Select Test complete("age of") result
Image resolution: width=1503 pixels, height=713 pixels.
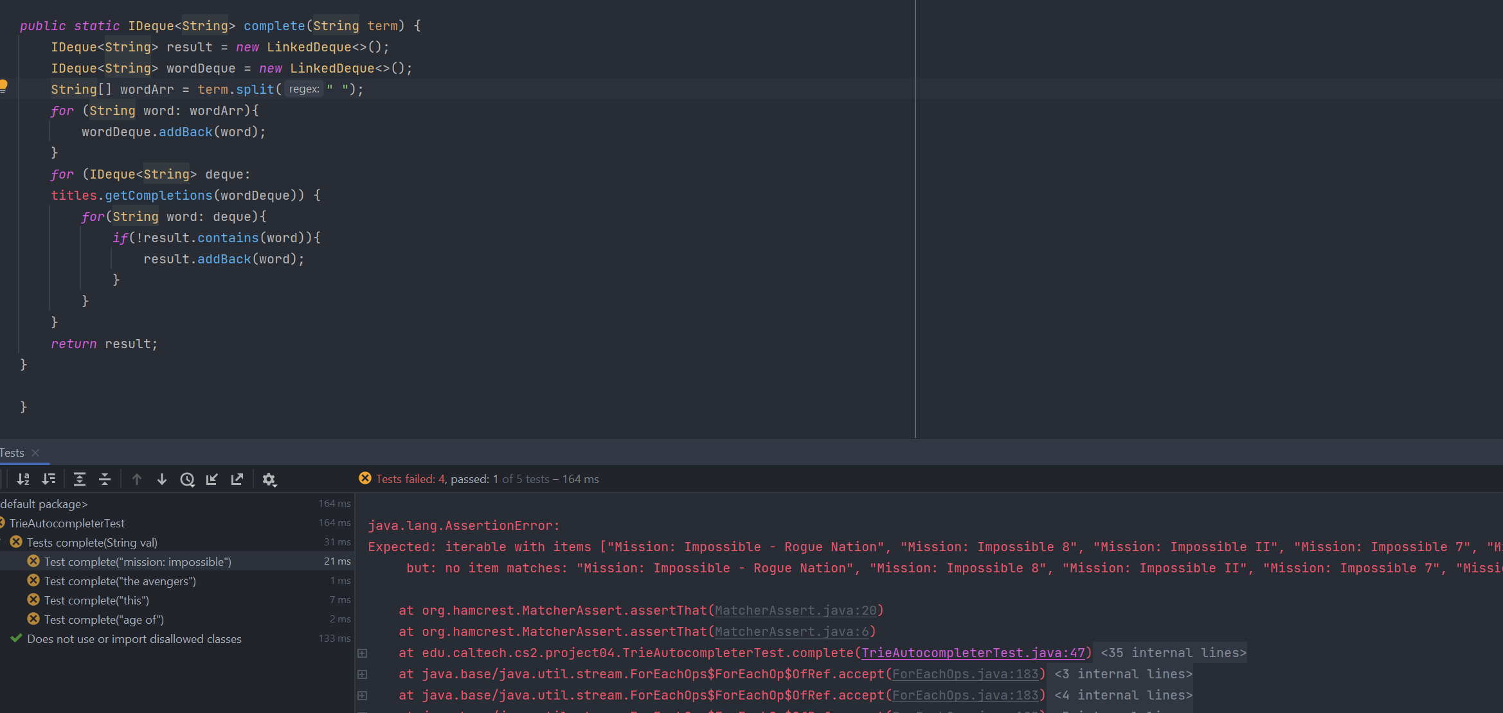(x=104, y=620)
